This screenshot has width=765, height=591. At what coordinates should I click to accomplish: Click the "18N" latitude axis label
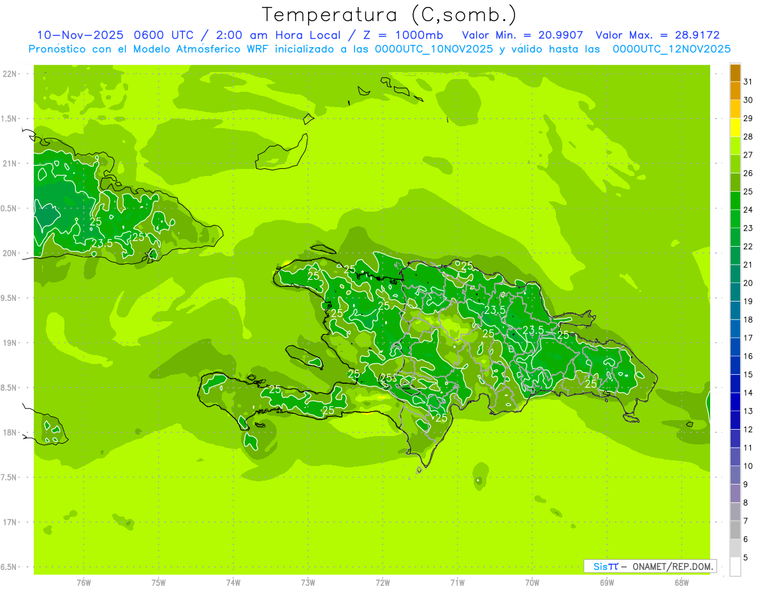[x=10, y=432]
